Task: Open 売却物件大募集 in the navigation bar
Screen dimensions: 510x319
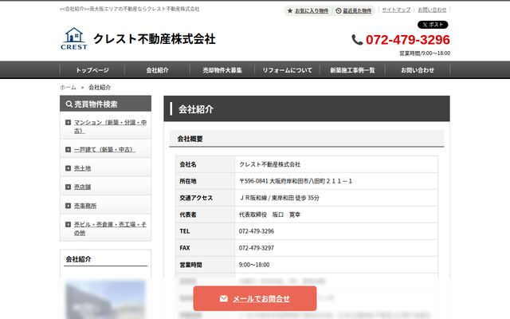Action: pyautogui.click(x=222, y=70)
